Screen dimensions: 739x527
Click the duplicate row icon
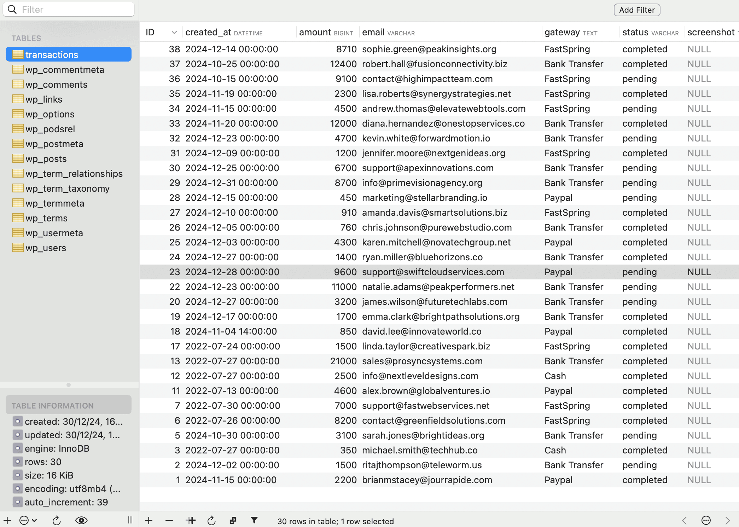[191, 521]
